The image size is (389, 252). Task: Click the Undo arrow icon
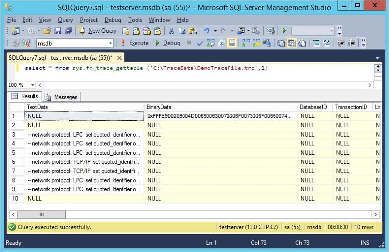coord(206,31)
